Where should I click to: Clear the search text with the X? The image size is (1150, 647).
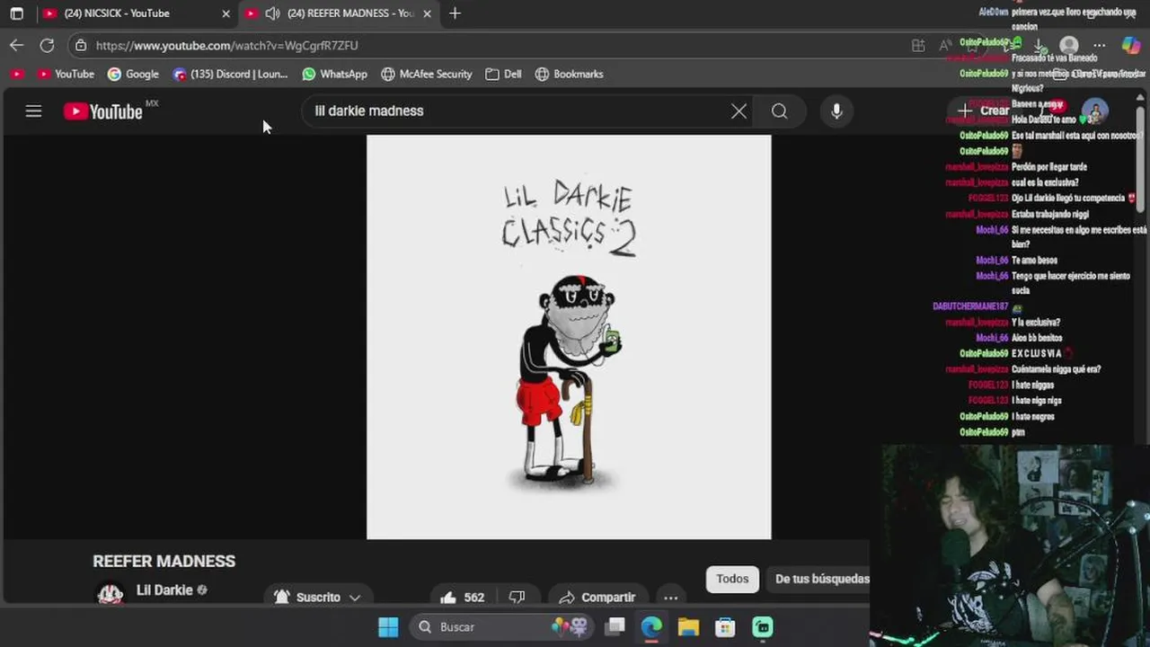coord(739,111)
